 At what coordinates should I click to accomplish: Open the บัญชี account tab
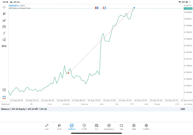[x=134, y=127]
